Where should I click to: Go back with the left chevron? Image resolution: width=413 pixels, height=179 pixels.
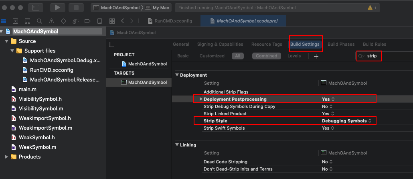click(122, 21)
